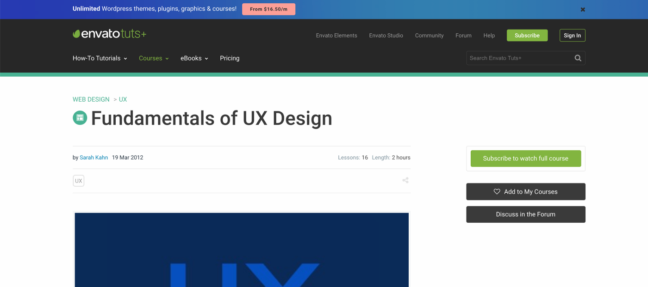Click Discuss in the Forum button

tap(526, 214)
